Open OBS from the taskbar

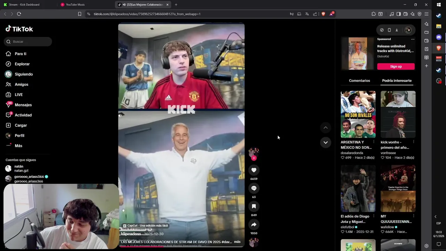tap(439, 81)
